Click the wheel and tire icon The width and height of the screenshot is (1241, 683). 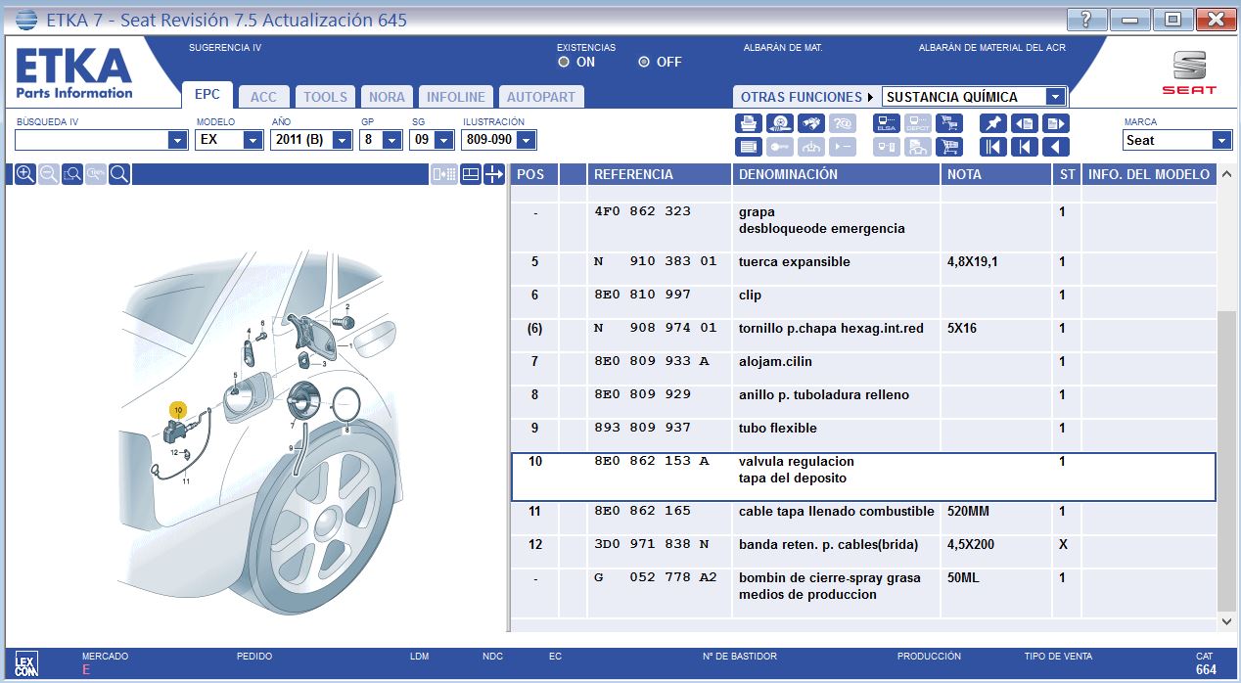click(x=780, y=123)
